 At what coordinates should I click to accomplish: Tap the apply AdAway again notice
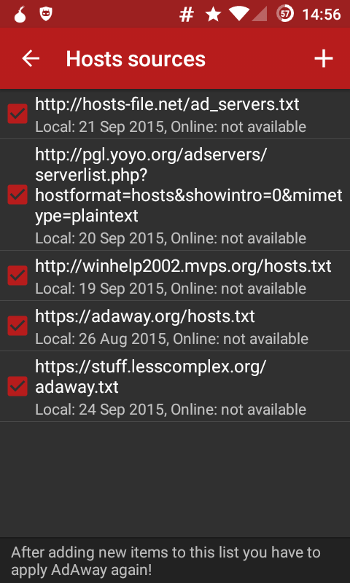click(166, 560)
